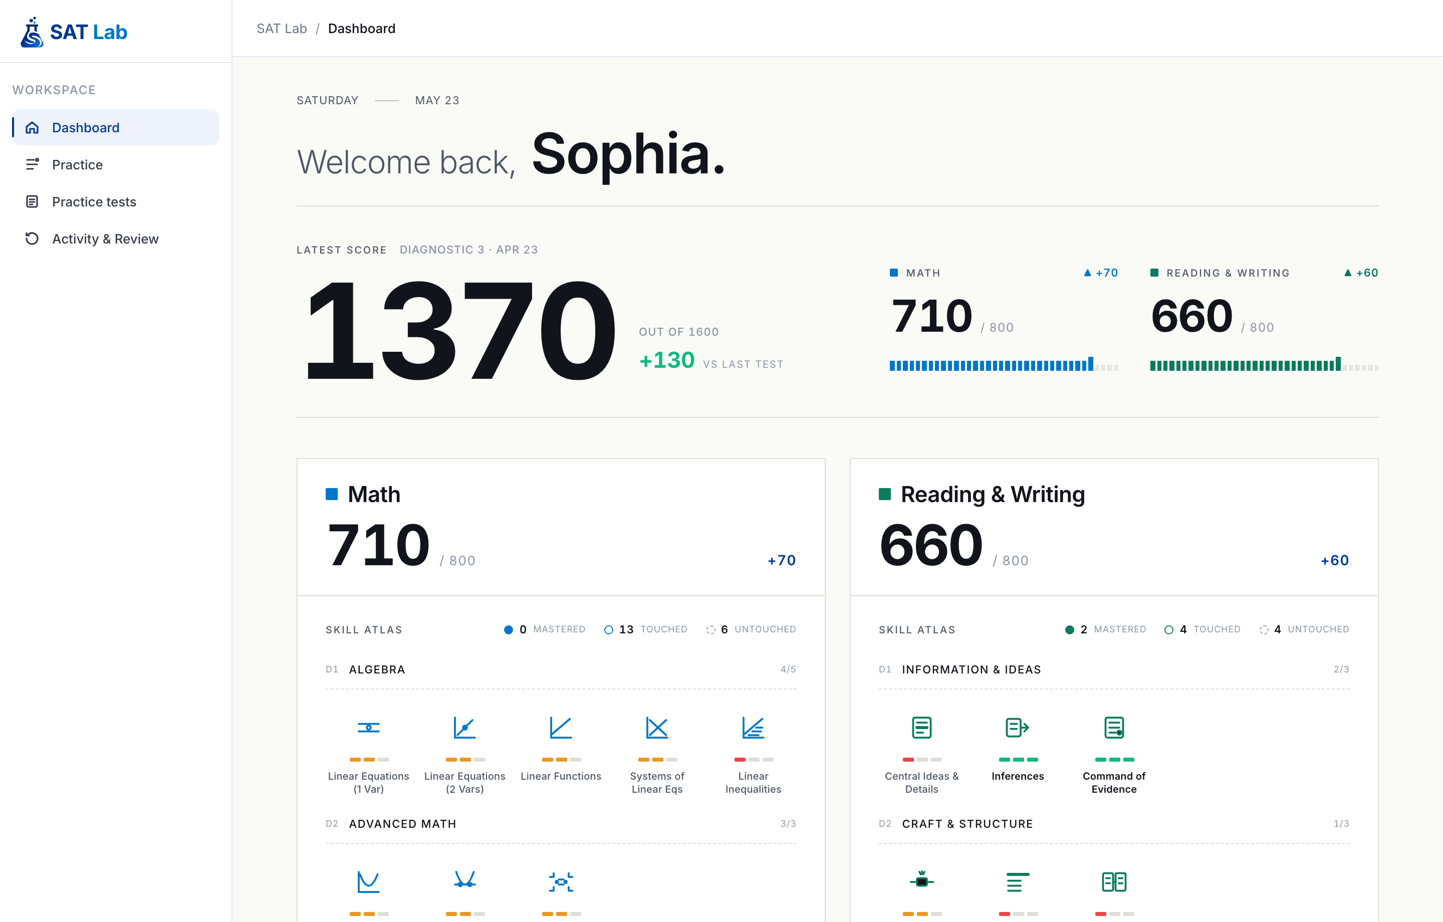
Task: Click Dashboard breadcrumb item
Action: click(x=361, y=28)
